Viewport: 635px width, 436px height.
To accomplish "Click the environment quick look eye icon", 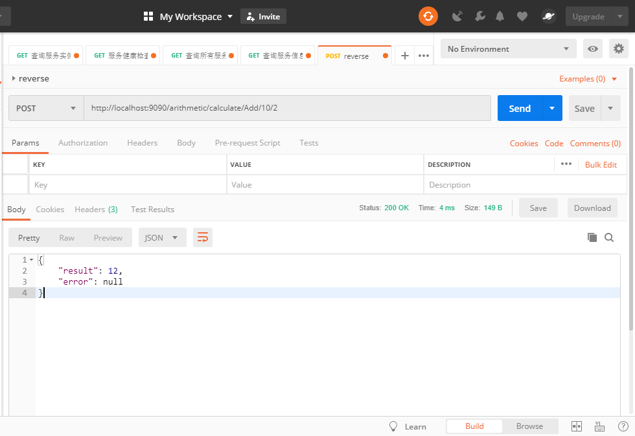I will pyautogui.click(x=592, y=49).
